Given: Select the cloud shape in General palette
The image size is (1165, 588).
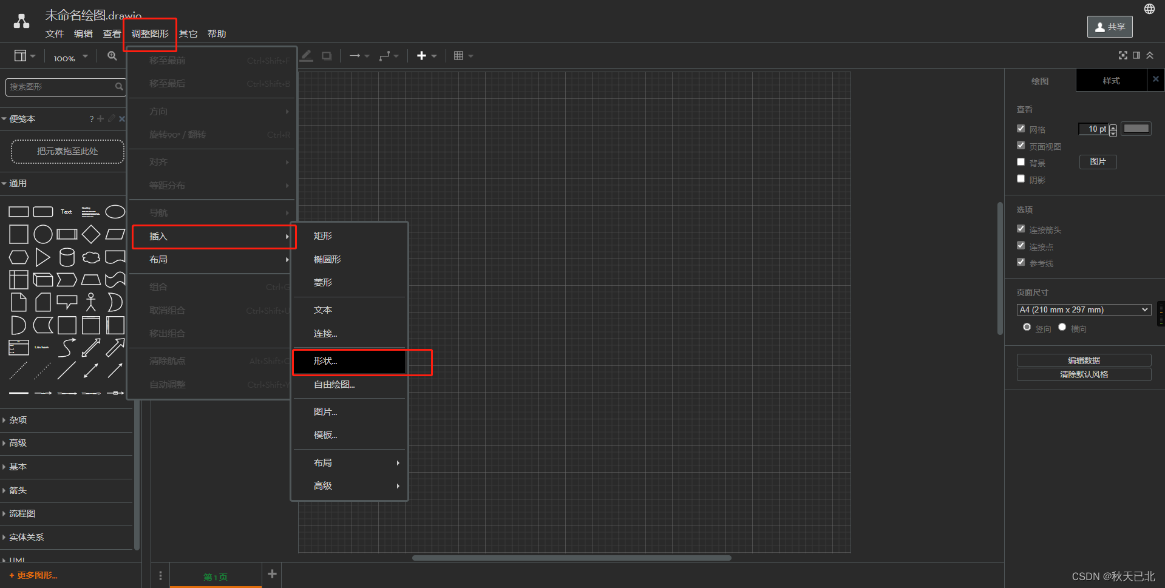Looking at the screenshot, I should (91, 257).
